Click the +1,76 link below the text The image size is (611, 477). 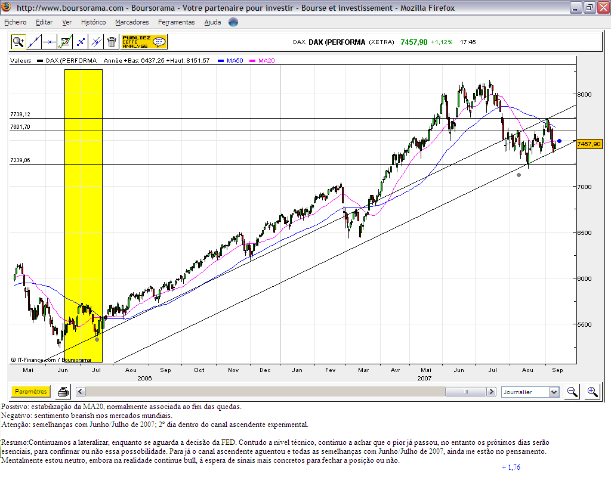click(x=511, y=467)
